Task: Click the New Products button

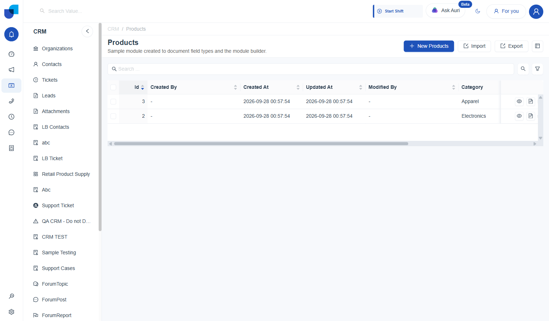Action: pos(429,46)
